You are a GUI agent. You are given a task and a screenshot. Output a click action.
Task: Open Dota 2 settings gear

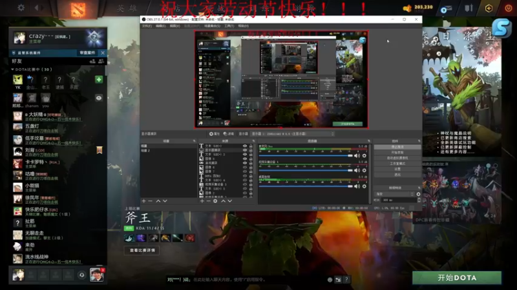point(21,7)
